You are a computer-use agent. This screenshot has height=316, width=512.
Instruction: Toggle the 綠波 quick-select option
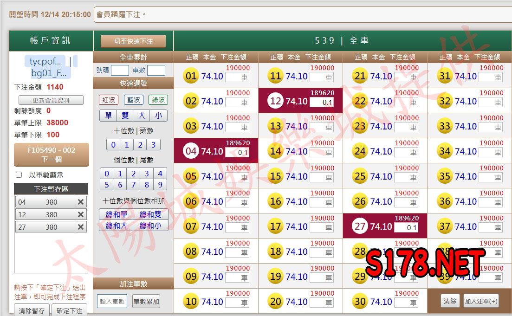[x=158, y=100]
